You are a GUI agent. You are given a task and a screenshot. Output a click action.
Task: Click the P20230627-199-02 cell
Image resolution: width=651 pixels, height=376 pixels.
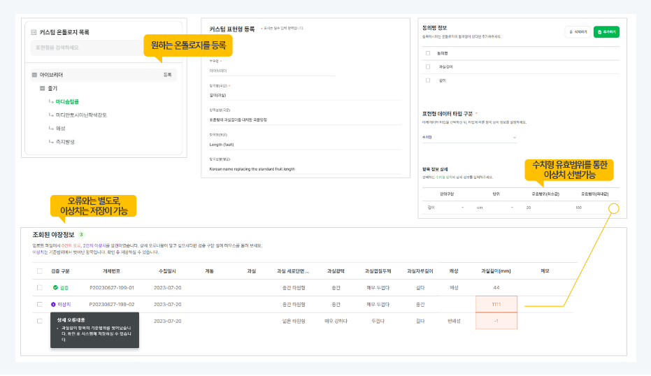click(x=112, y=305)
